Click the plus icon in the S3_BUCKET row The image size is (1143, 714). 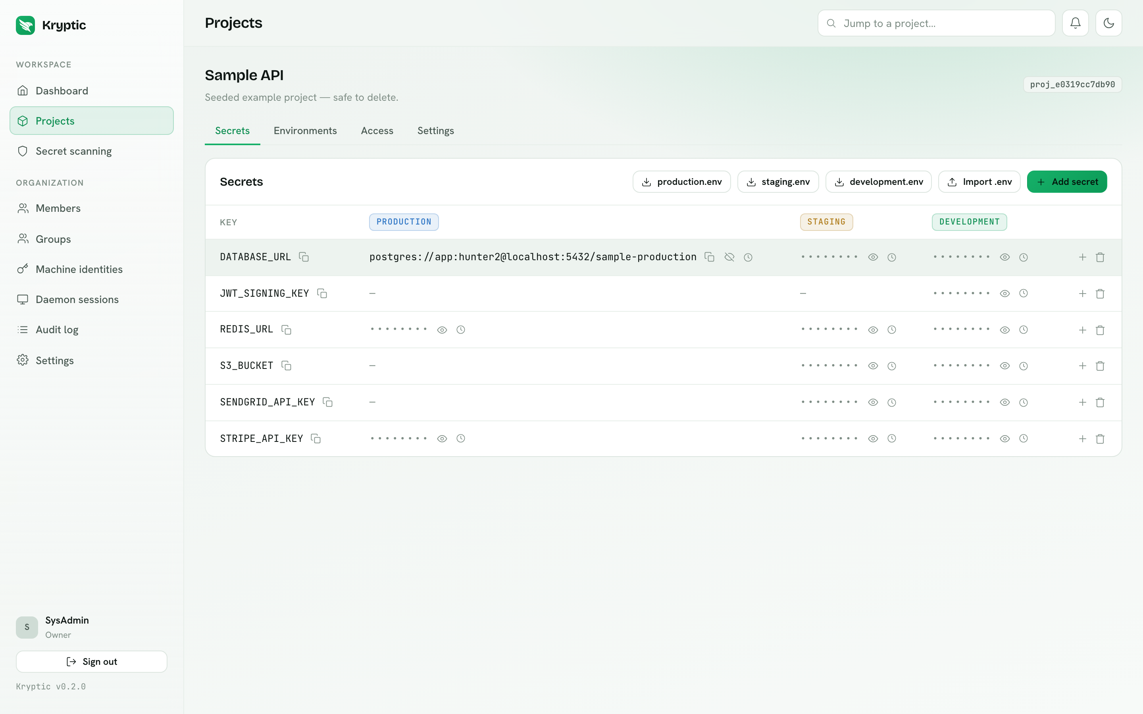click(x=1083, y=366)
